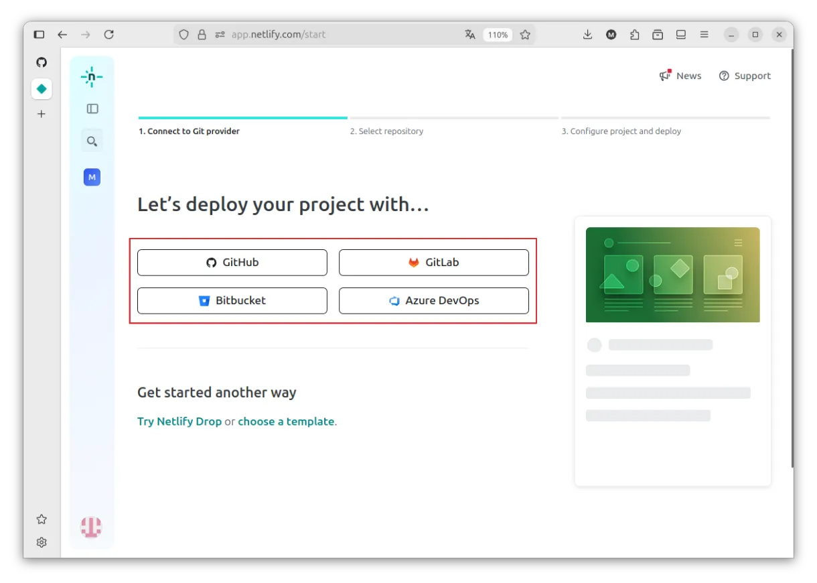
Task: Choose GitLab as Git provider
Action: click(434, 263)
